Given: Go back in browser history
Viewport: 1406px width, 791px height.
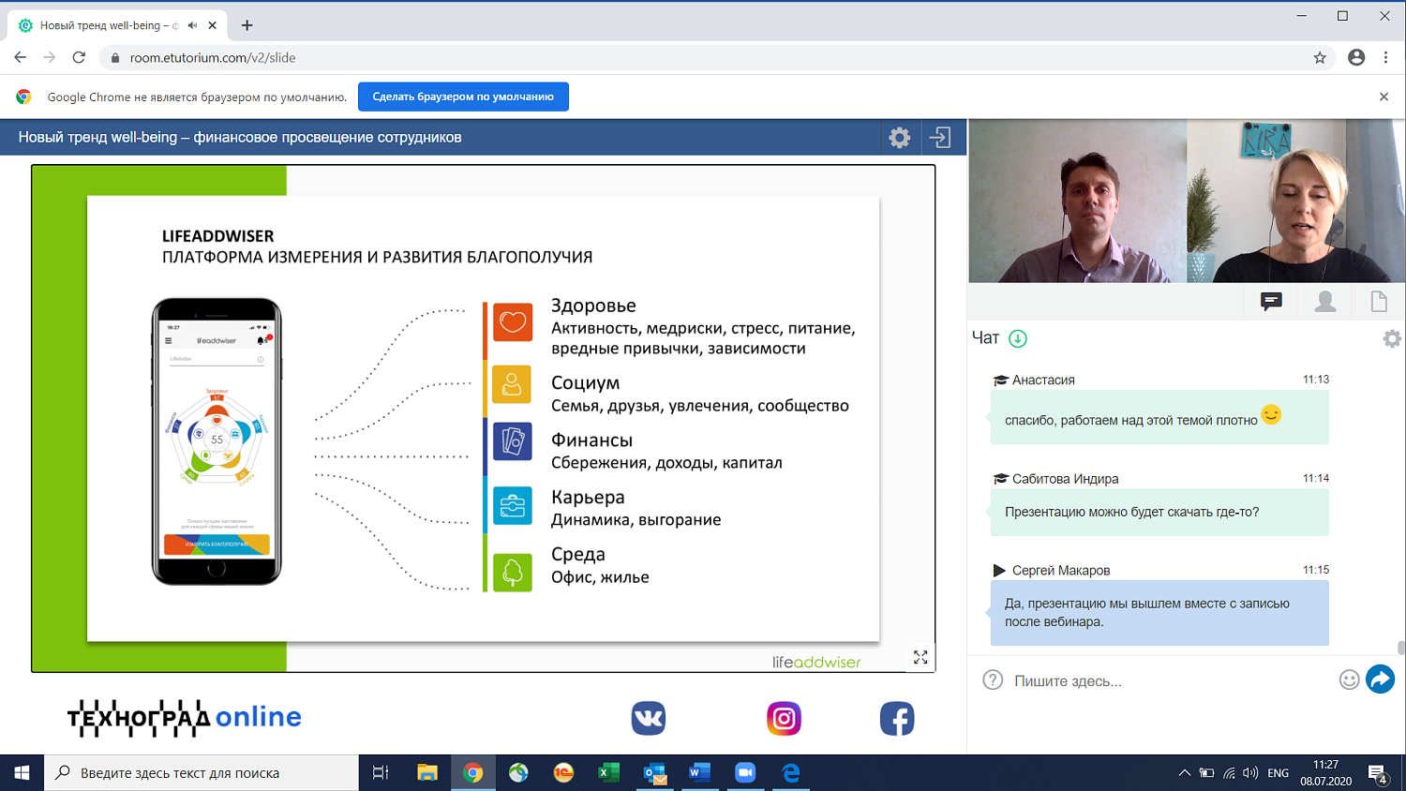Looking at the screenshot, I should click(20, 57).
